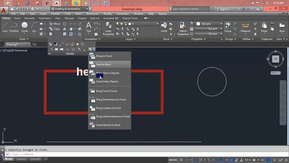Screen dimensions: 289x163
Task: Expand the Layers panel
Action: 131,39
